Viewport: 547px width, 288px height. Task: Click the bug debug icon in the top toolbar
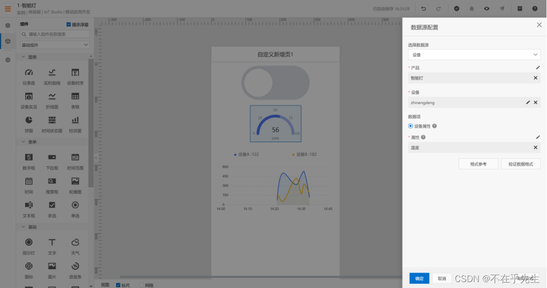tap(471, 9)
